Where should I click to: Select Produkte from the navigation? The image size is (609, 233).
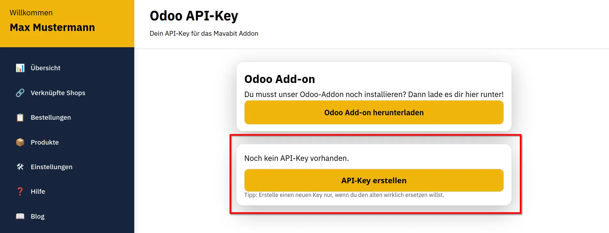point(44,142)
